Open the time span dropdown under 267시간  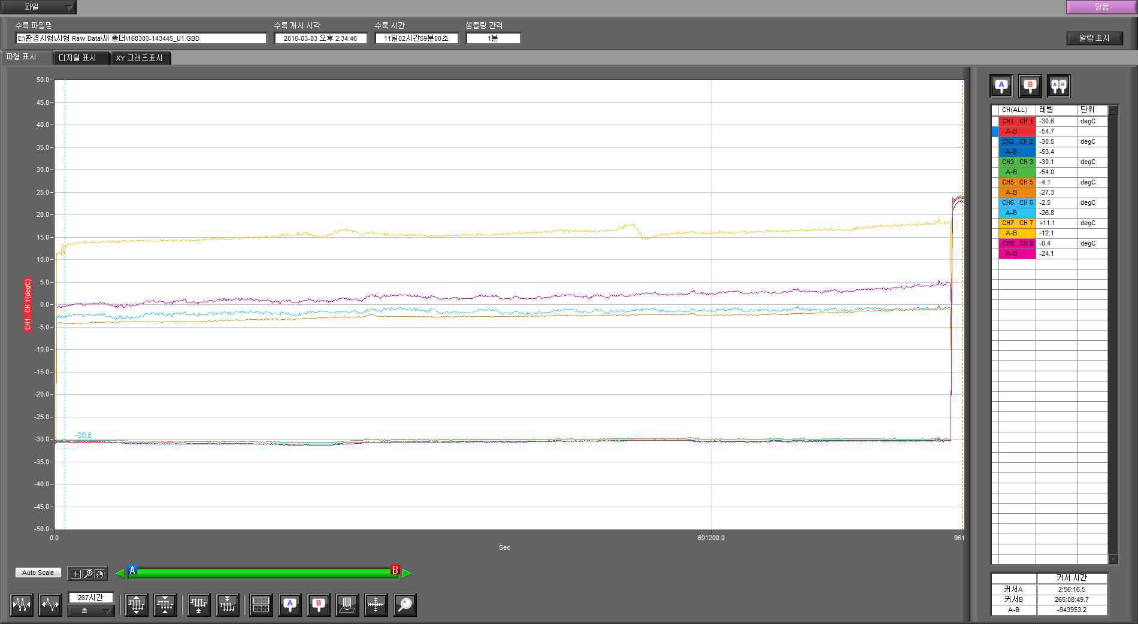90,610
